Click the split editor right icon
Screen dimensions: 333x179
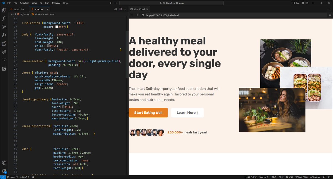point(120,9)
